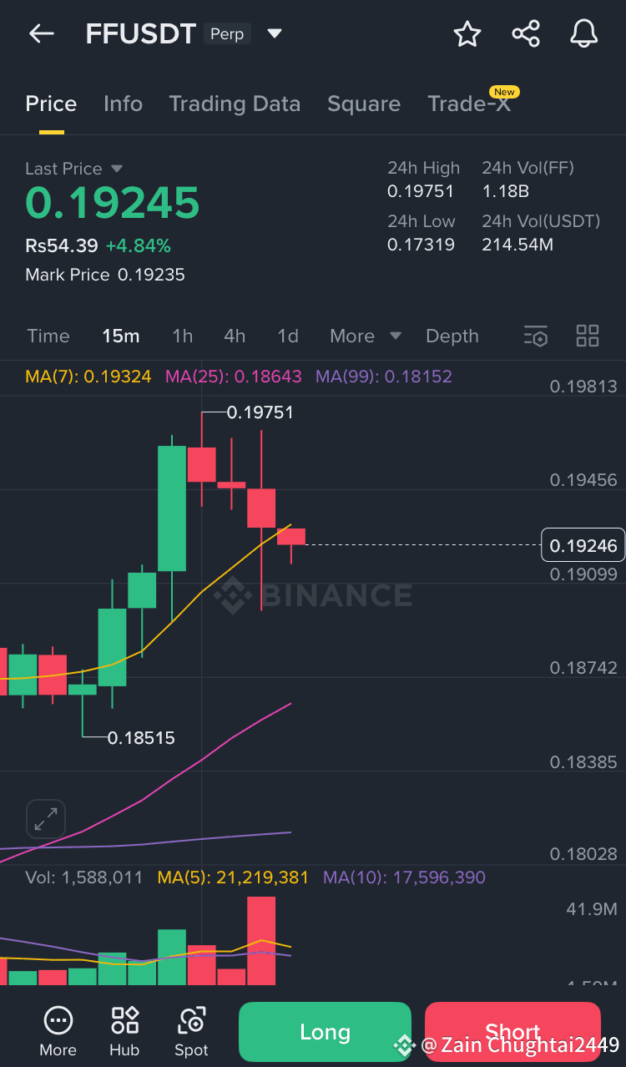Tap the green Long button
Screen dimensions: 626x1067
coord(325,1032)
